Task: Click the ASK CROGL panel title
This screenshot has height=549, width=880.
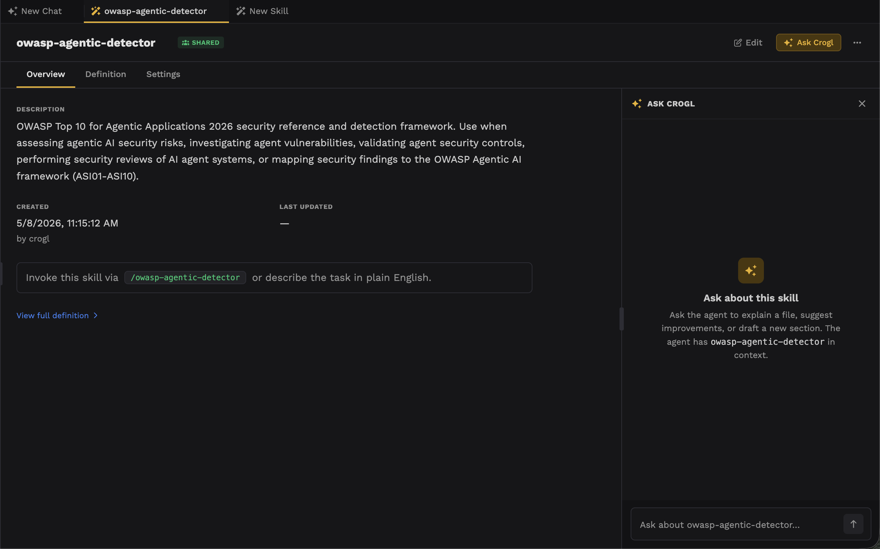Action: (x=671, y=104)
